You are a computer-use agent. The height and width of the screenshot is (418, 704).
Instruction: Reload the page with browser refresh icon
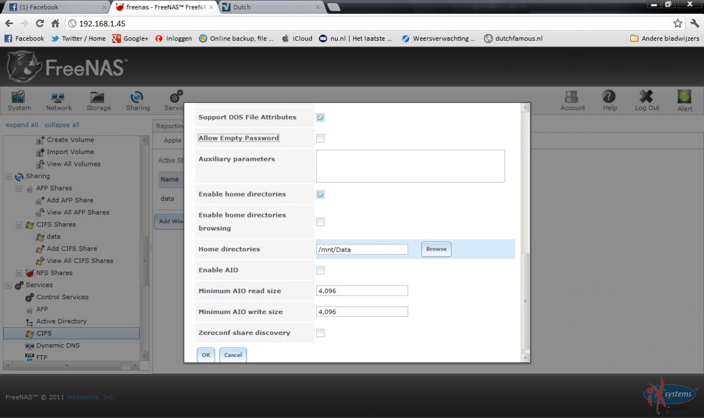tap(40, 23)
